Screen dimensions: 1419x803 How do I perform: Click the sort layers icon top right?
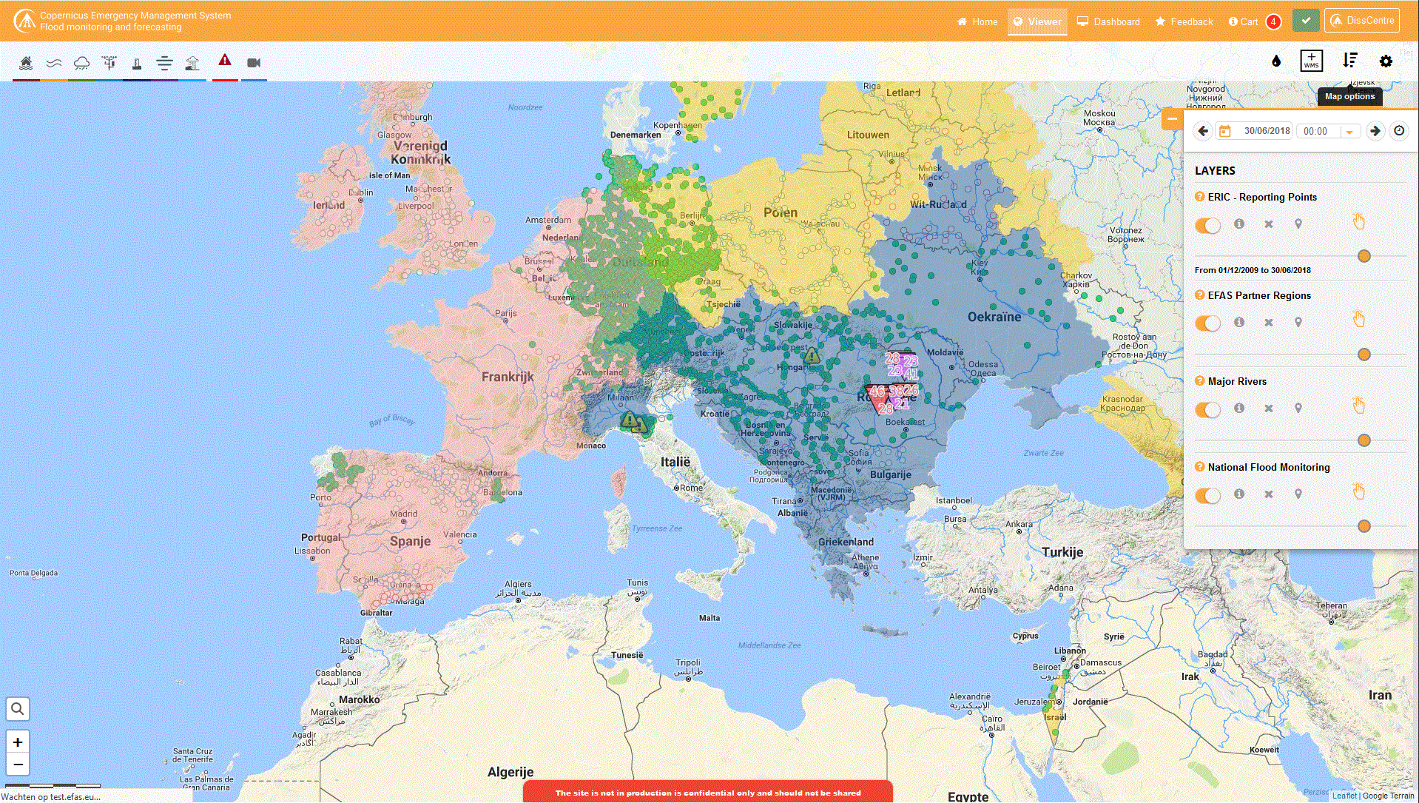pos(1350,61)
